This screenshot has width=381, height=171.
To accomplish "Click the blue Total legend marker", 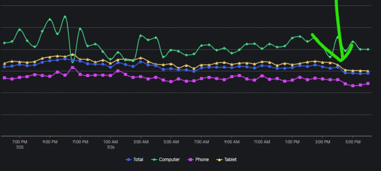I will [128, 160].
